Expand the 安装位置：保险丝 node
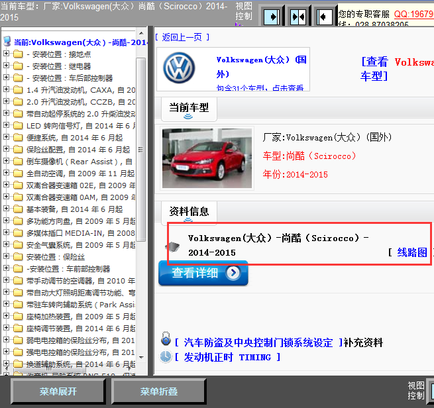 [x=6, y=256]
